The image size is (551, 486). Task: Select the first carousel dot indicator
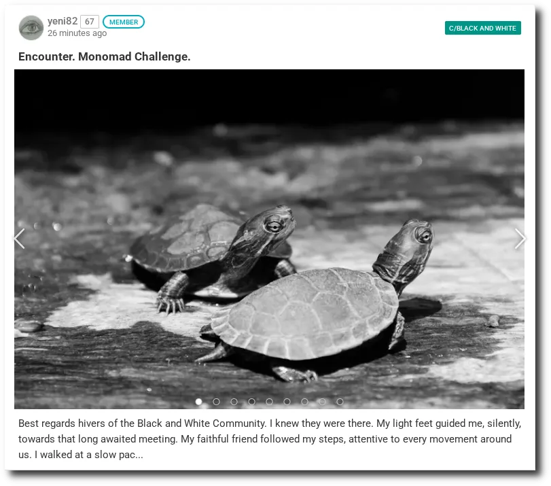click(198, 402)
